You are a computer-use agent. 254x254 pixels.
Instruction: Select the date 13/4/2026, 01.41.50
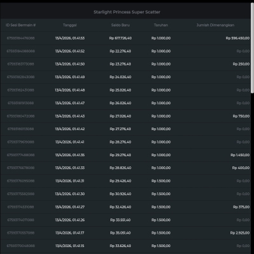[x=70, y=64]
